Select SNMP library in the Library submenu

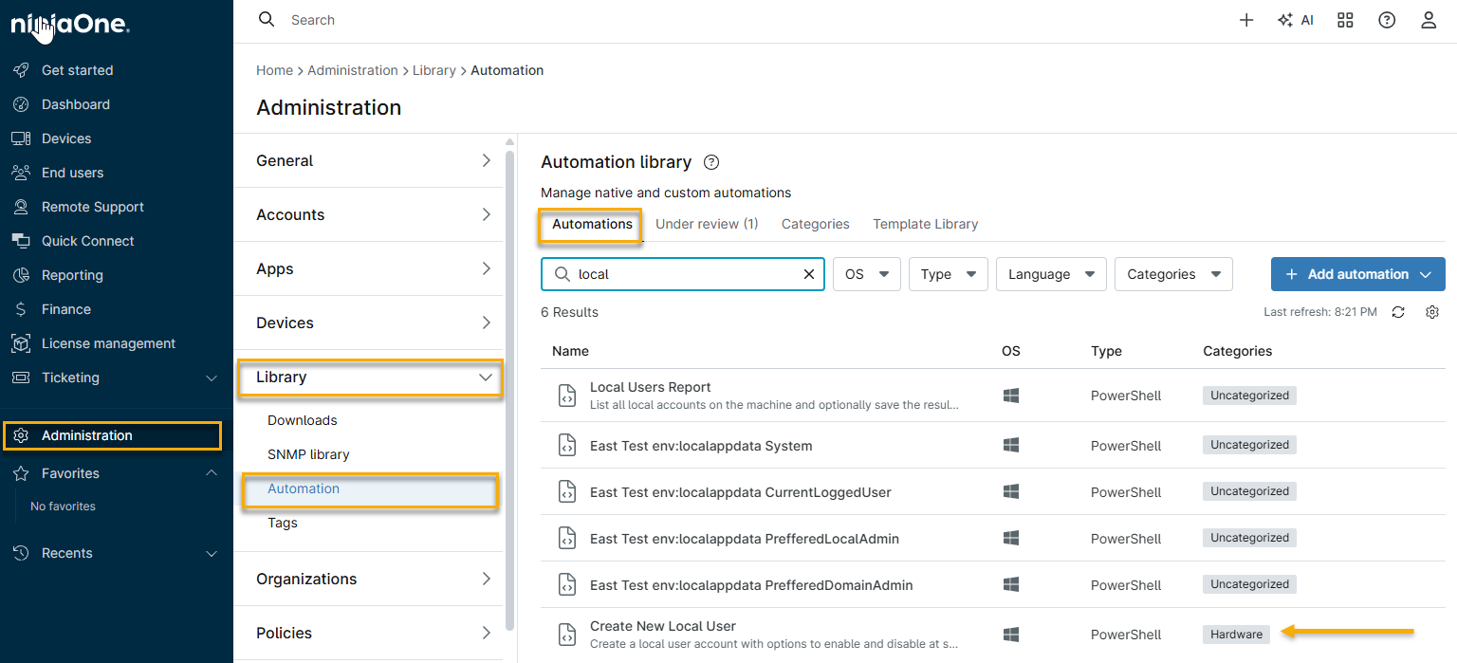point(308,454)
